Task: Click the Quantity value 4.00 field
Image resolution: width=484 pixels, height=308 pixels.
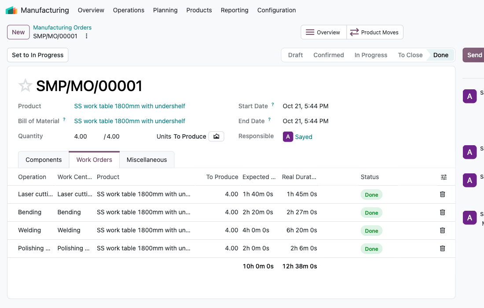Action: click(81, 136)
